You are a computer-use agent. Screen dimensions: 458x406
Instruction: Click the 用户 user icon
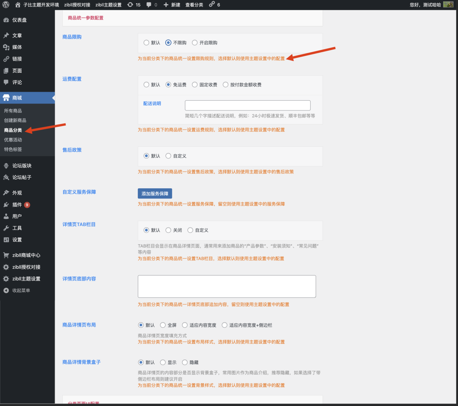click(x=6, y=216)
